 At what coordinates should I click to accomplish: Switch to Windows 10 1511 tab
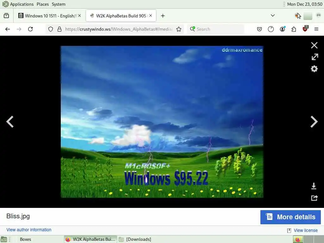click(x=50, y=16)
